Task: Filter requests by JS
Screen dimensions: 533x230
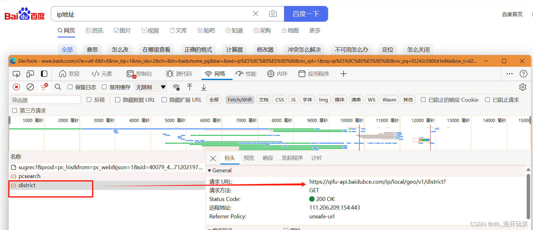Action: click(293, 100)
